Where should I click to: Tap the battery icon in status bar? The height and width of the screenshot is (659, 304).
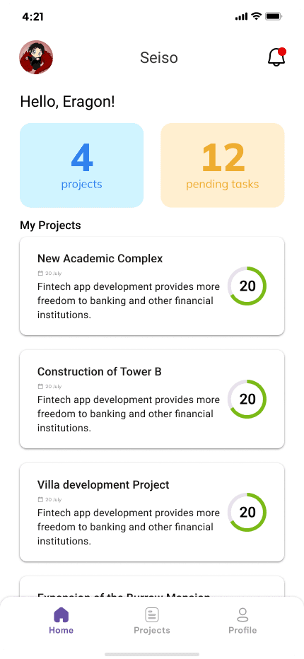click(x=274, y=16)
